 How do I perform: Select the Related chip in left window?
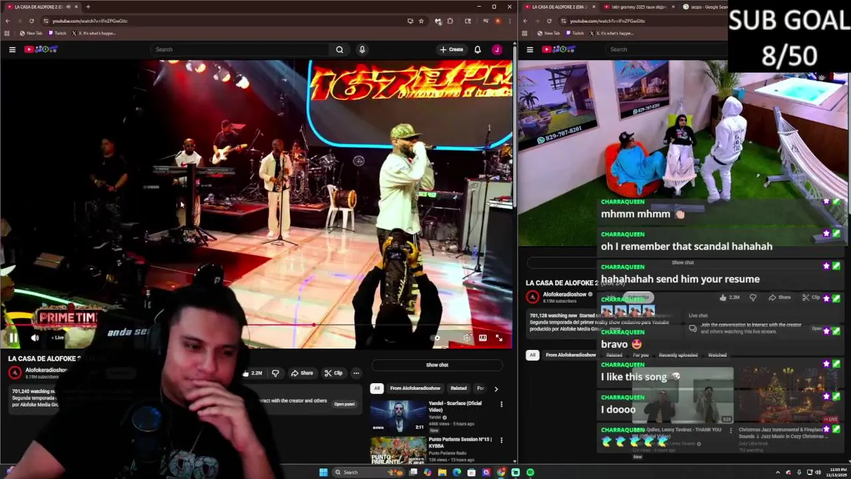(459, 388)
